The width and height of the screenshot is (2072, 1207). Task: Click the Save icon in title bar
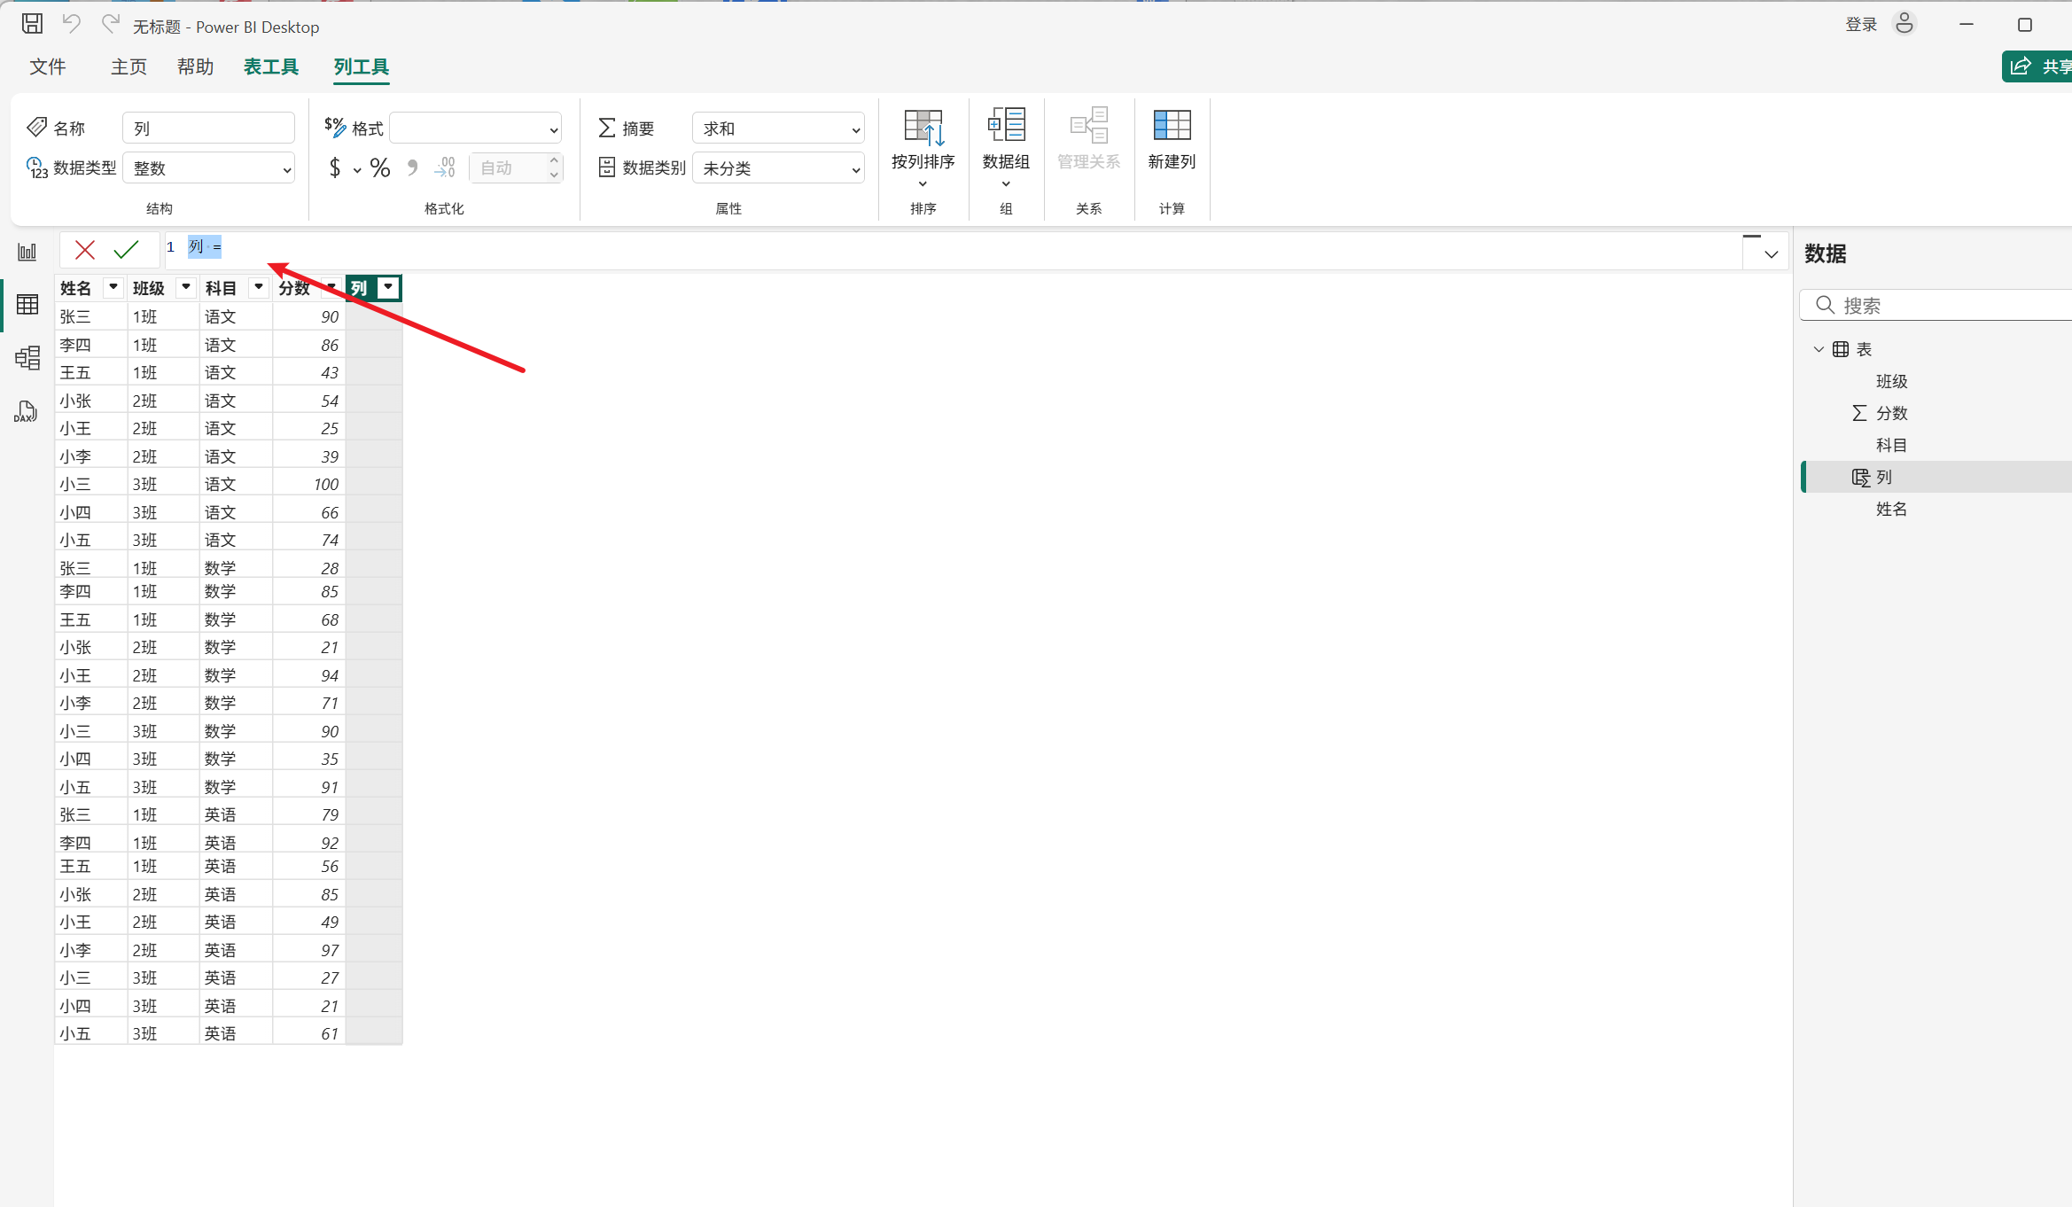(32, 24)
